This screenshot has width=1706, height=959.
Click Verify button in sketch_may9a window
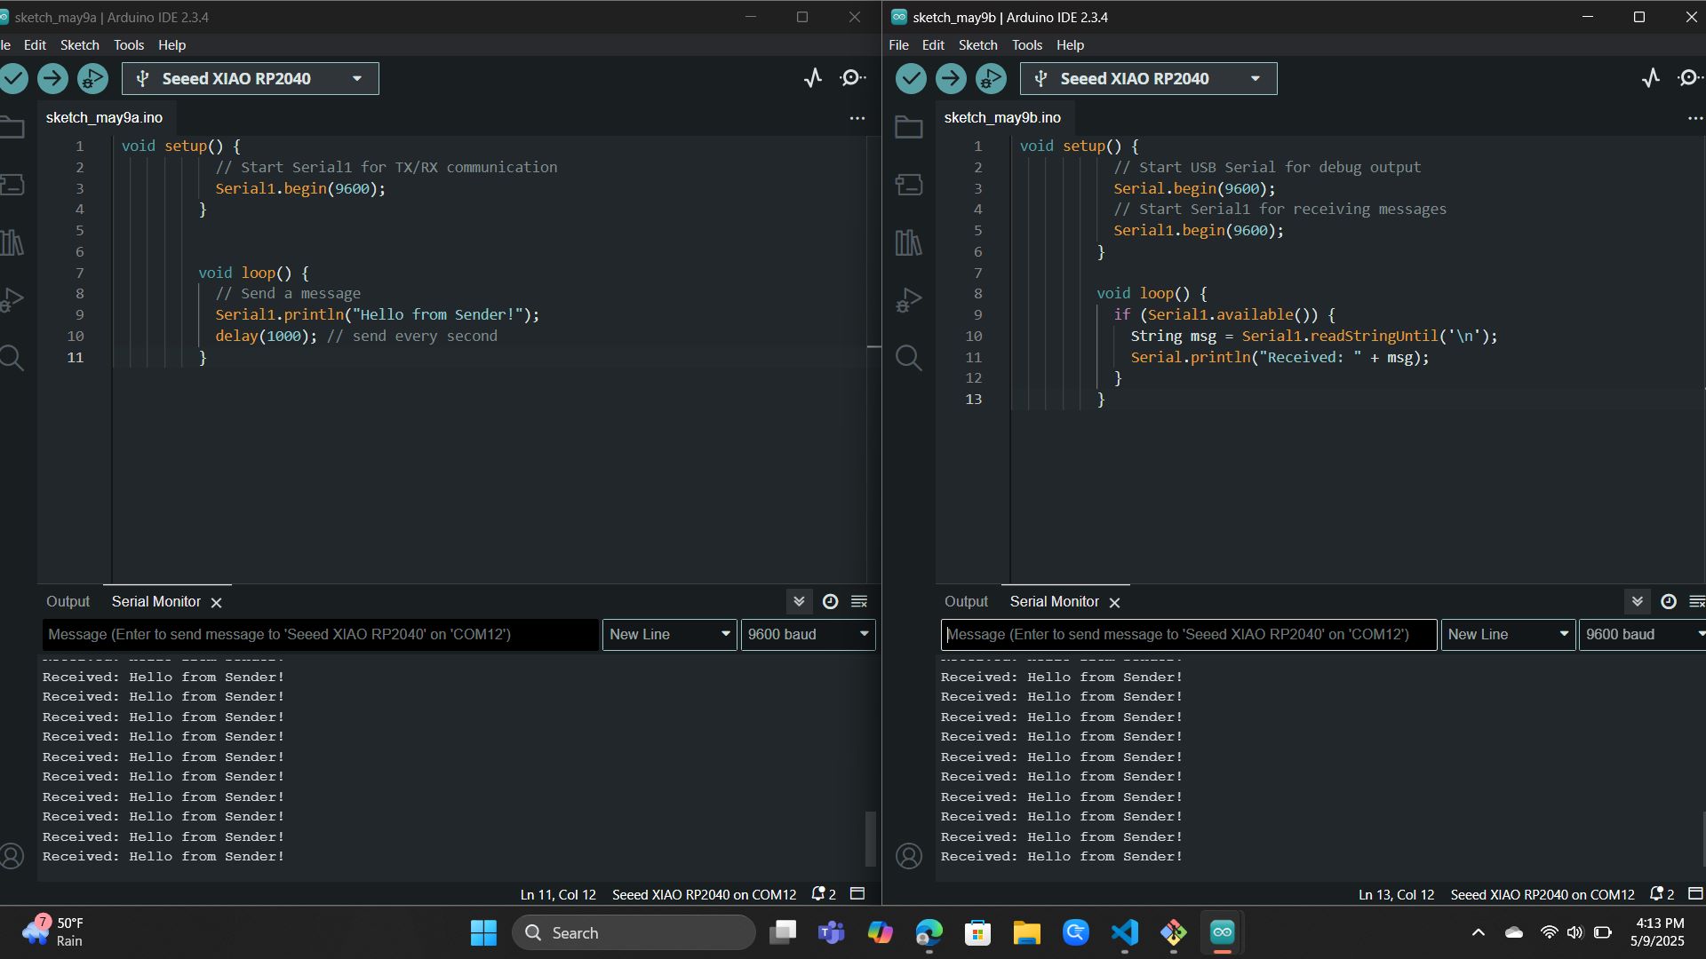click(13, 79)
